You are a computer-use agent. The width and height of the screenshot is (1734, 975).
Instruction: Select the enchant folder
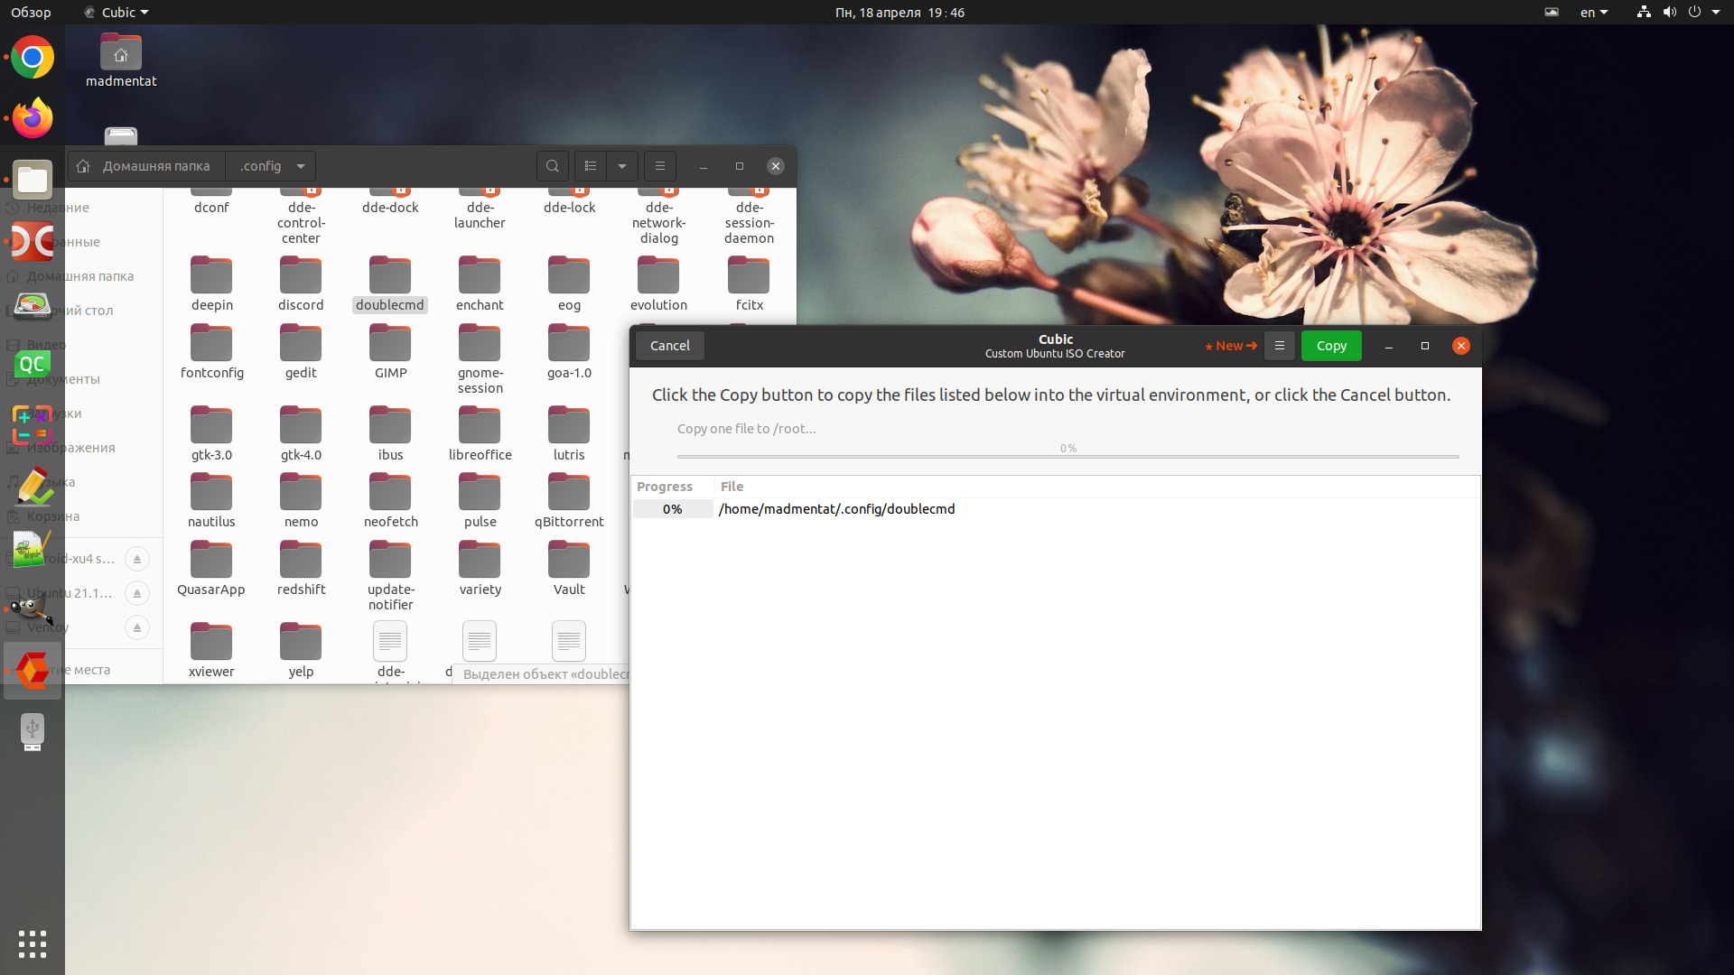click(480, 284)
